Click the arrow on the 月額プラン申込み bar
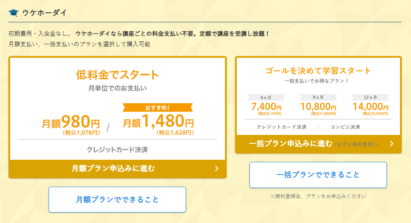Screen dimensions: 411x223 (x=216, y=169)
